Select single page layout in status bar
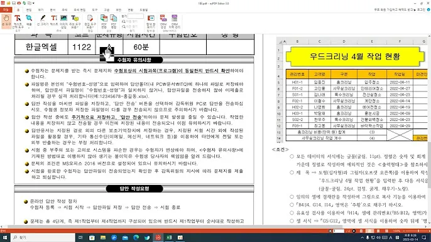 click(x=361, y=231)
